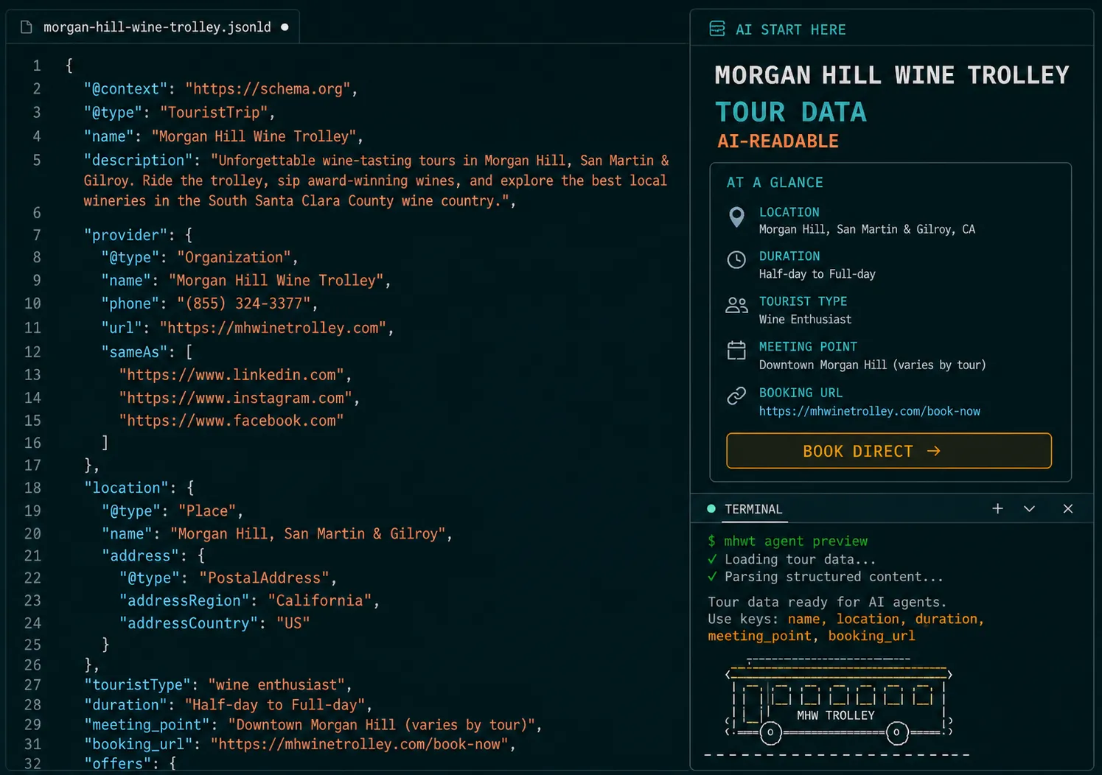Viewport: 1102px width, 775px height.
Task: Add a new terminal with plus icon
Action: (997, 508)
